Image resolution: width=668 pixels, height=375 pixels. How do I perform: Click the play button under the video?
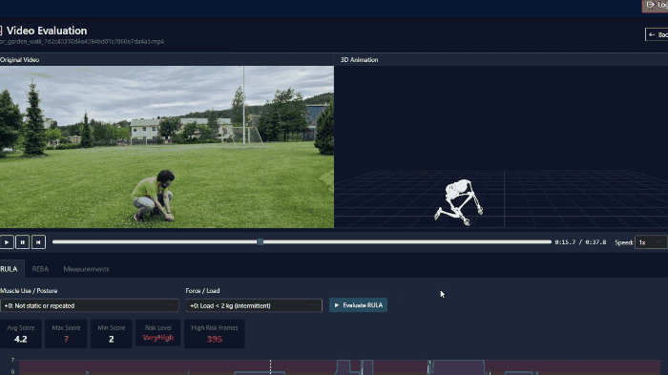pyautogui.click(x=7, y=242)
